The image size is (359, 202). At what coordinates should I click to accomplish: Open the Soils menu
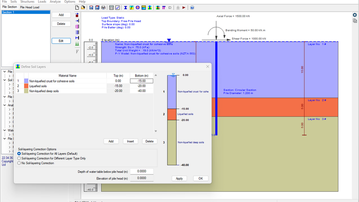click(x=14, y=1)
